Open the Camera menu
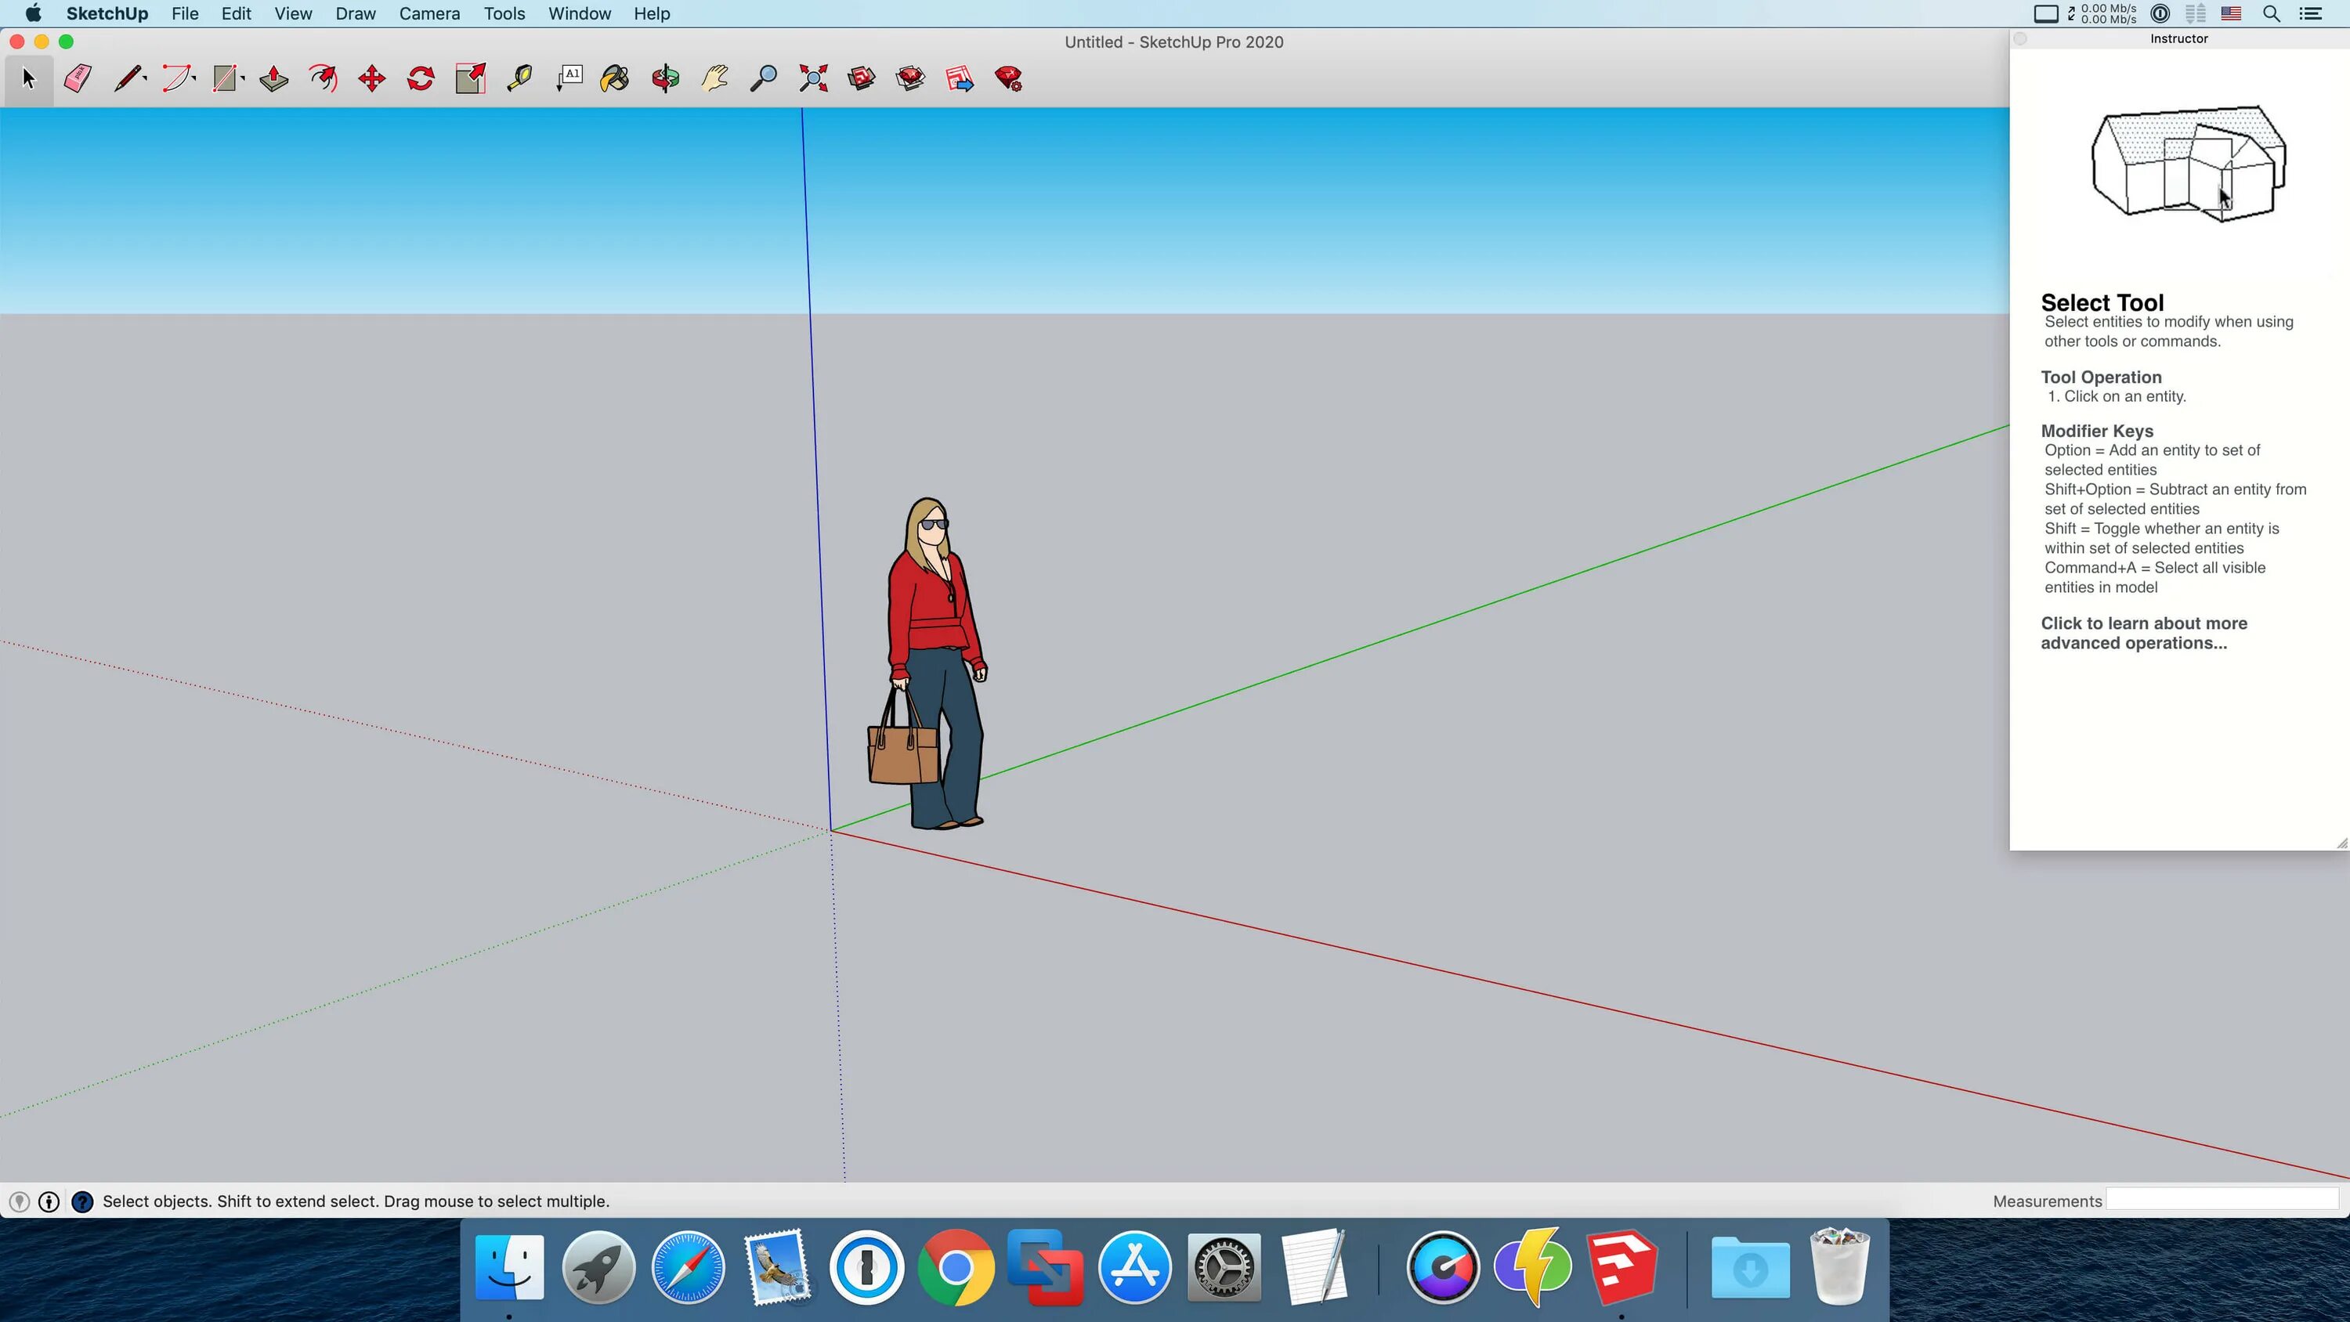The height and width of the screenshot is (1322, 2350). (x=428, y=13)
